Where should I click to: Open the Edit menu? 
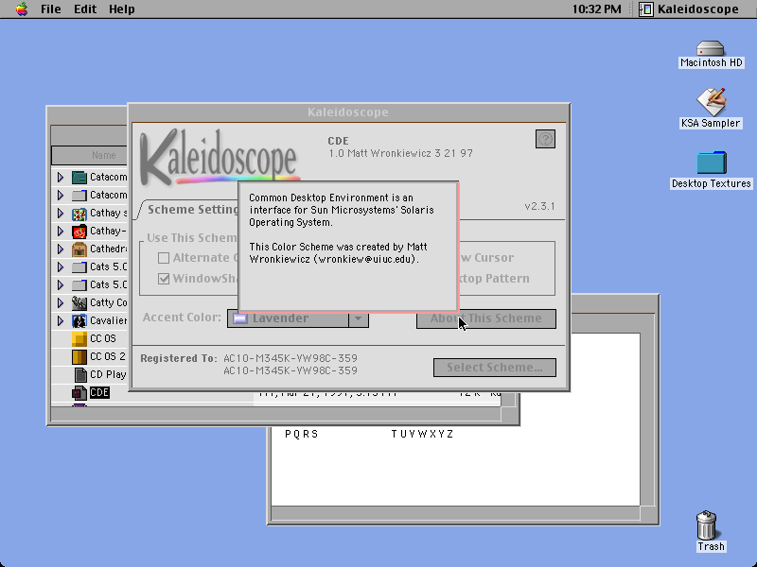[x=85, y=9]
